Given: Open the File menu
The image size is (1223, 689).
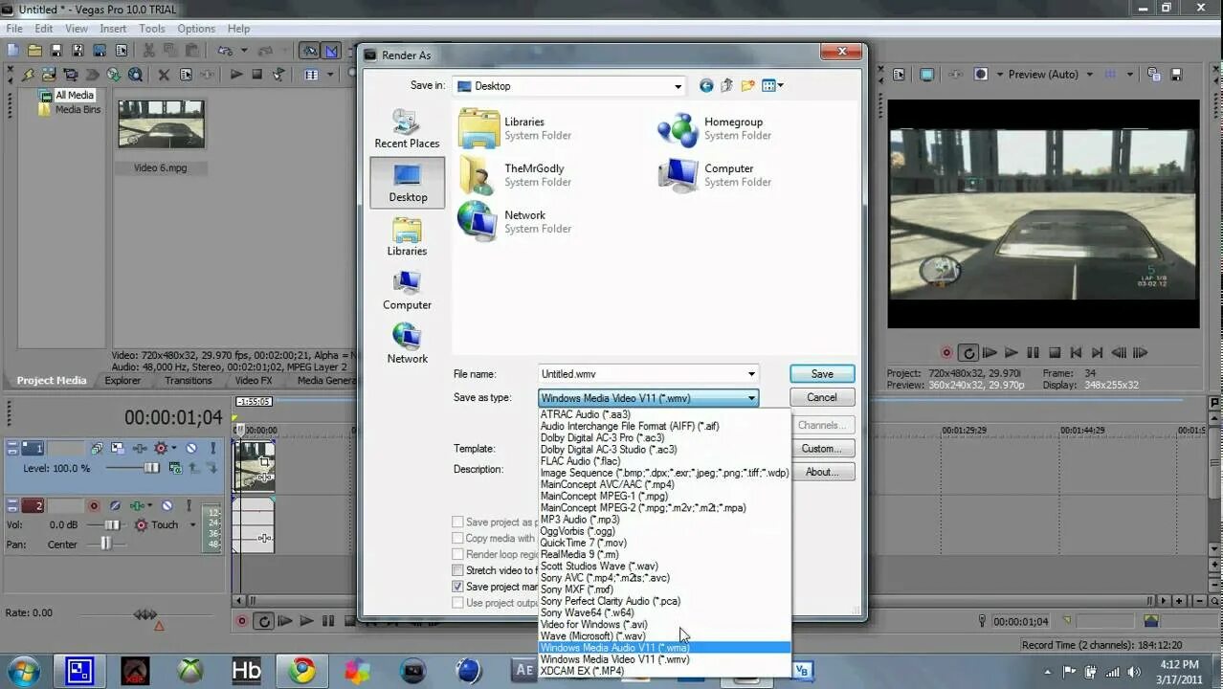Looking at the screenshot, I should pos(14,29).
